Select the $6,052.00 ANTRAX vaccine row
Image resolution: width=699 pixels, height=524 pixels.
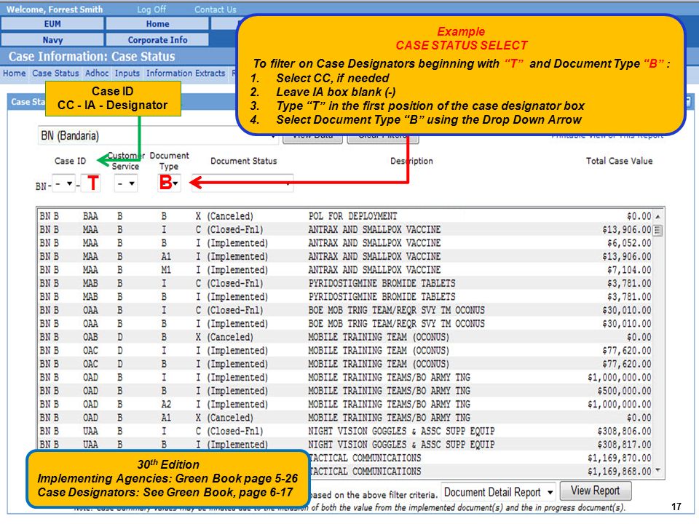click(x=345, y=243)
